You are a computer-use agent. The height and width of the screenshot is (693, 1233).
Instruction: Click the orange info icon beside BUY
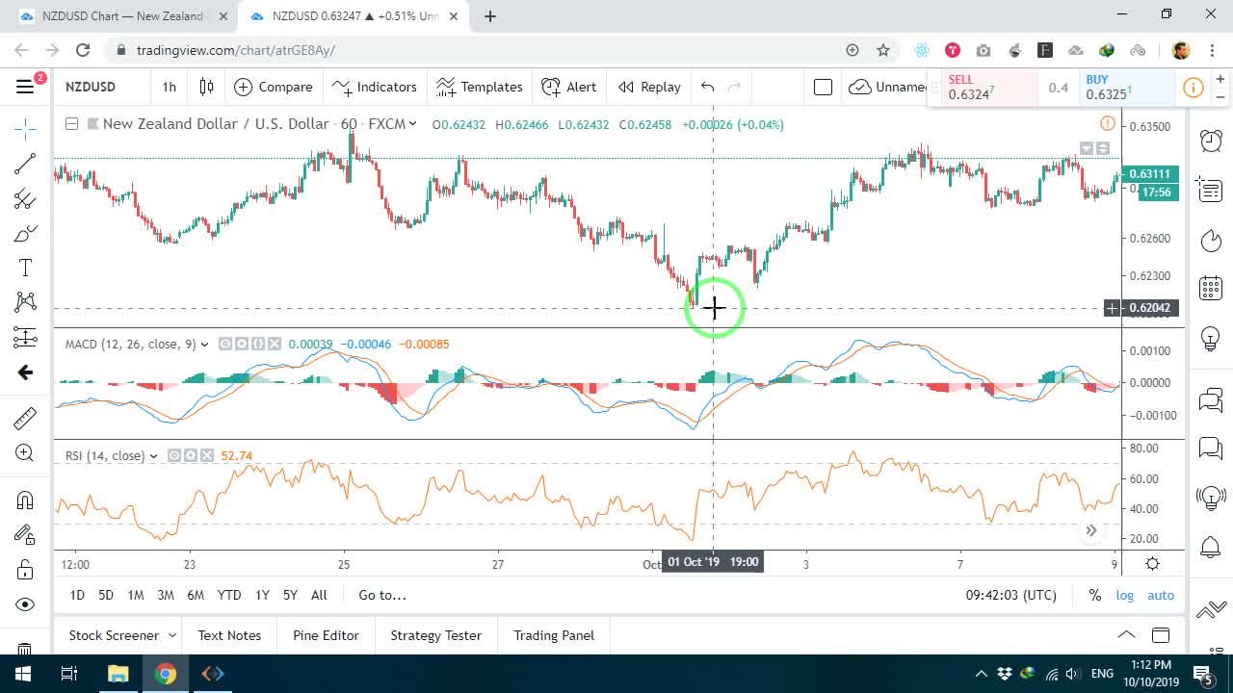1193,88
